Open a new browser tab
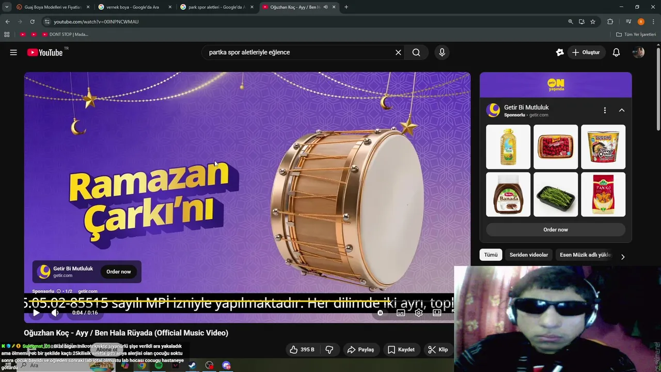Image resolution: width=661 pixels, height=372 pixels. pyautogui.click(x=346, y=7)
